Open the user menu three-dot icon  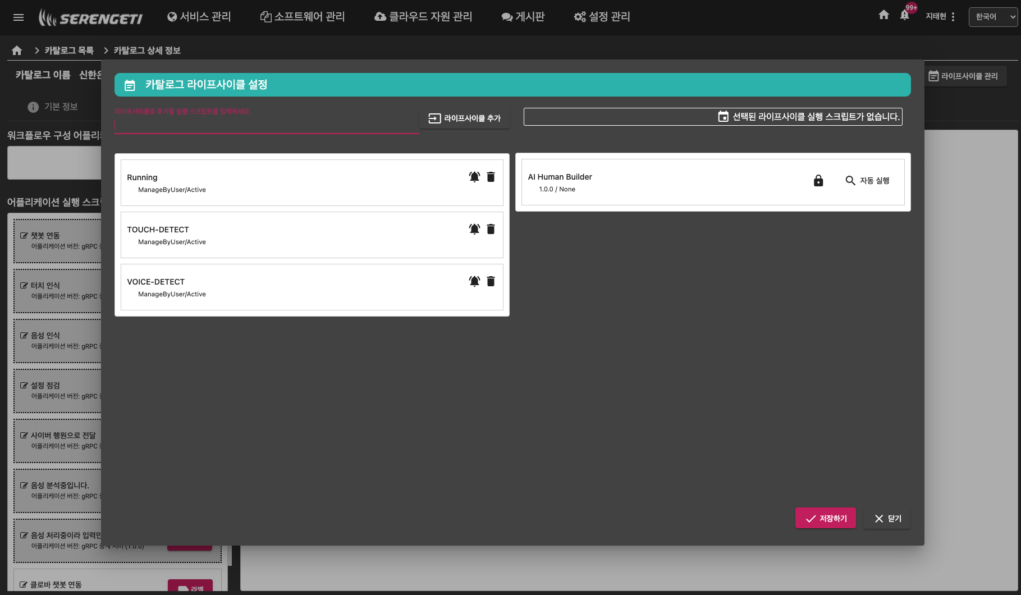tap(953, 17)
